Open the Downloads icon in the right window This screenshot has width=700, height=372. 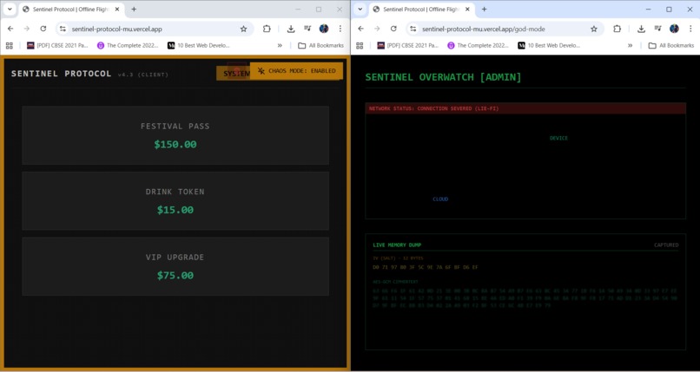641,29
